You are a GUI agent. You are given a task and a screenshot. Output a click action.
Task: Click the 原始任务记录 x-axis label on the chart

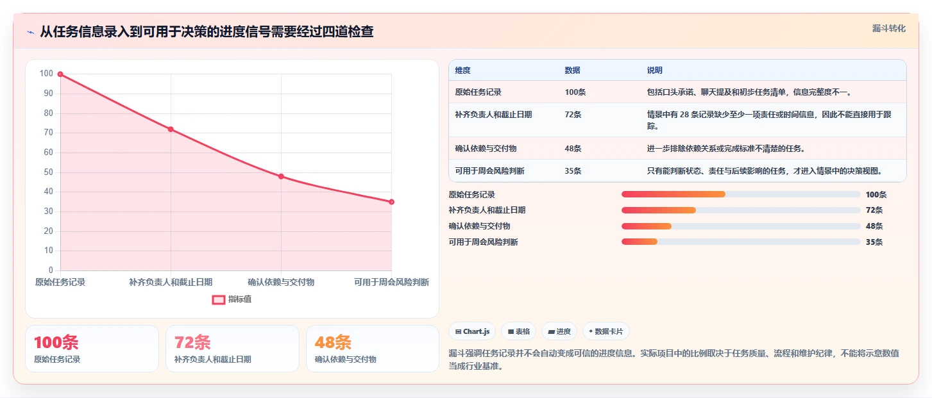pos(60,282)
